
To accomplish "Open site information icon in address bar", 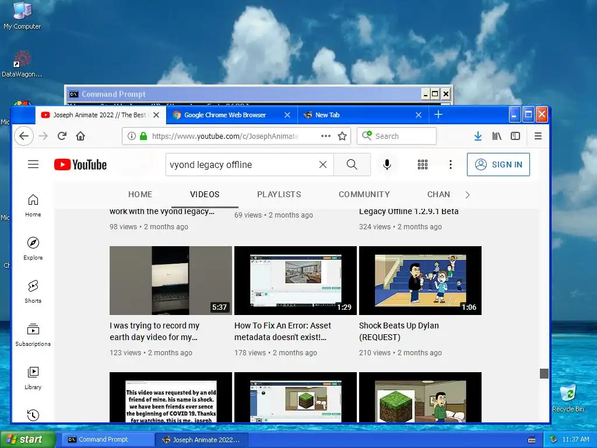I will tap(131, 136).
